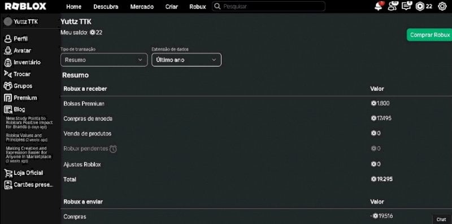
Task: Open the Último ano date range dropdown
Action: point(186,60)
